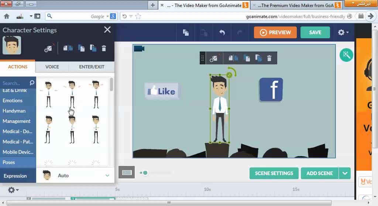Click flip icon on floating character toolbar

233,58
